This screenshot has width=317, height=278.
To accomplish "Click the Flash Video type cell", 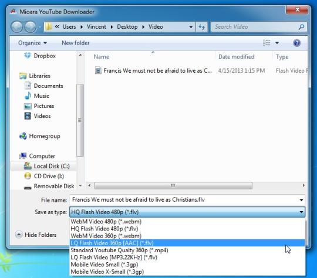I will 292,71.
